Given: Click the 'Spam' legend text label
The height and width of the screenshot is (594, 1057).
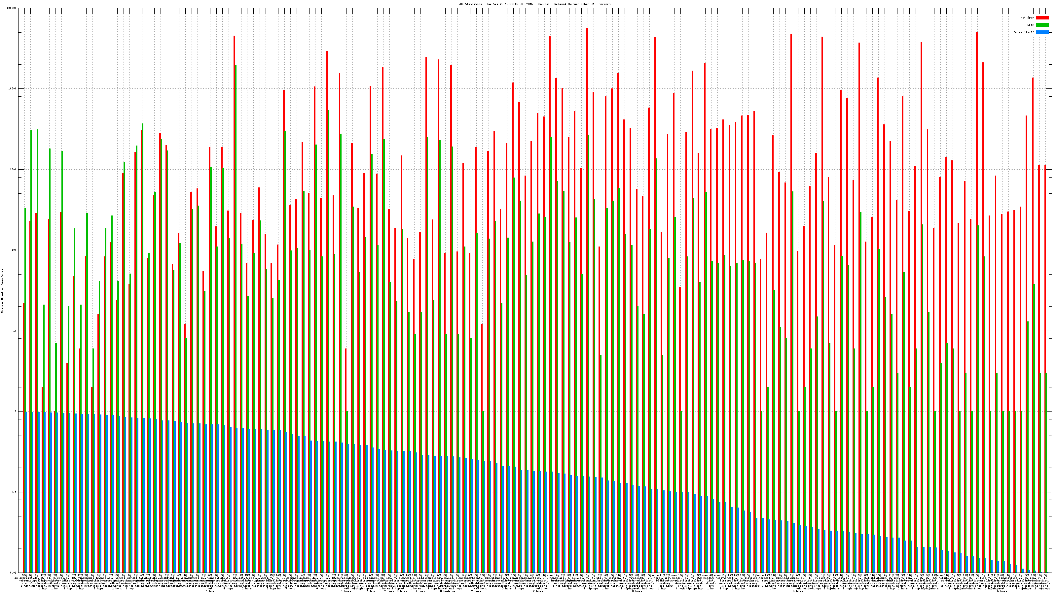Looking at the screenshot, I should (1031, 25).
